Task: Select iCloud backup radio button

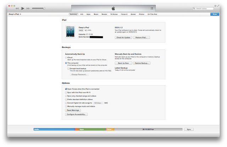Action: click(x=66, y=57)
